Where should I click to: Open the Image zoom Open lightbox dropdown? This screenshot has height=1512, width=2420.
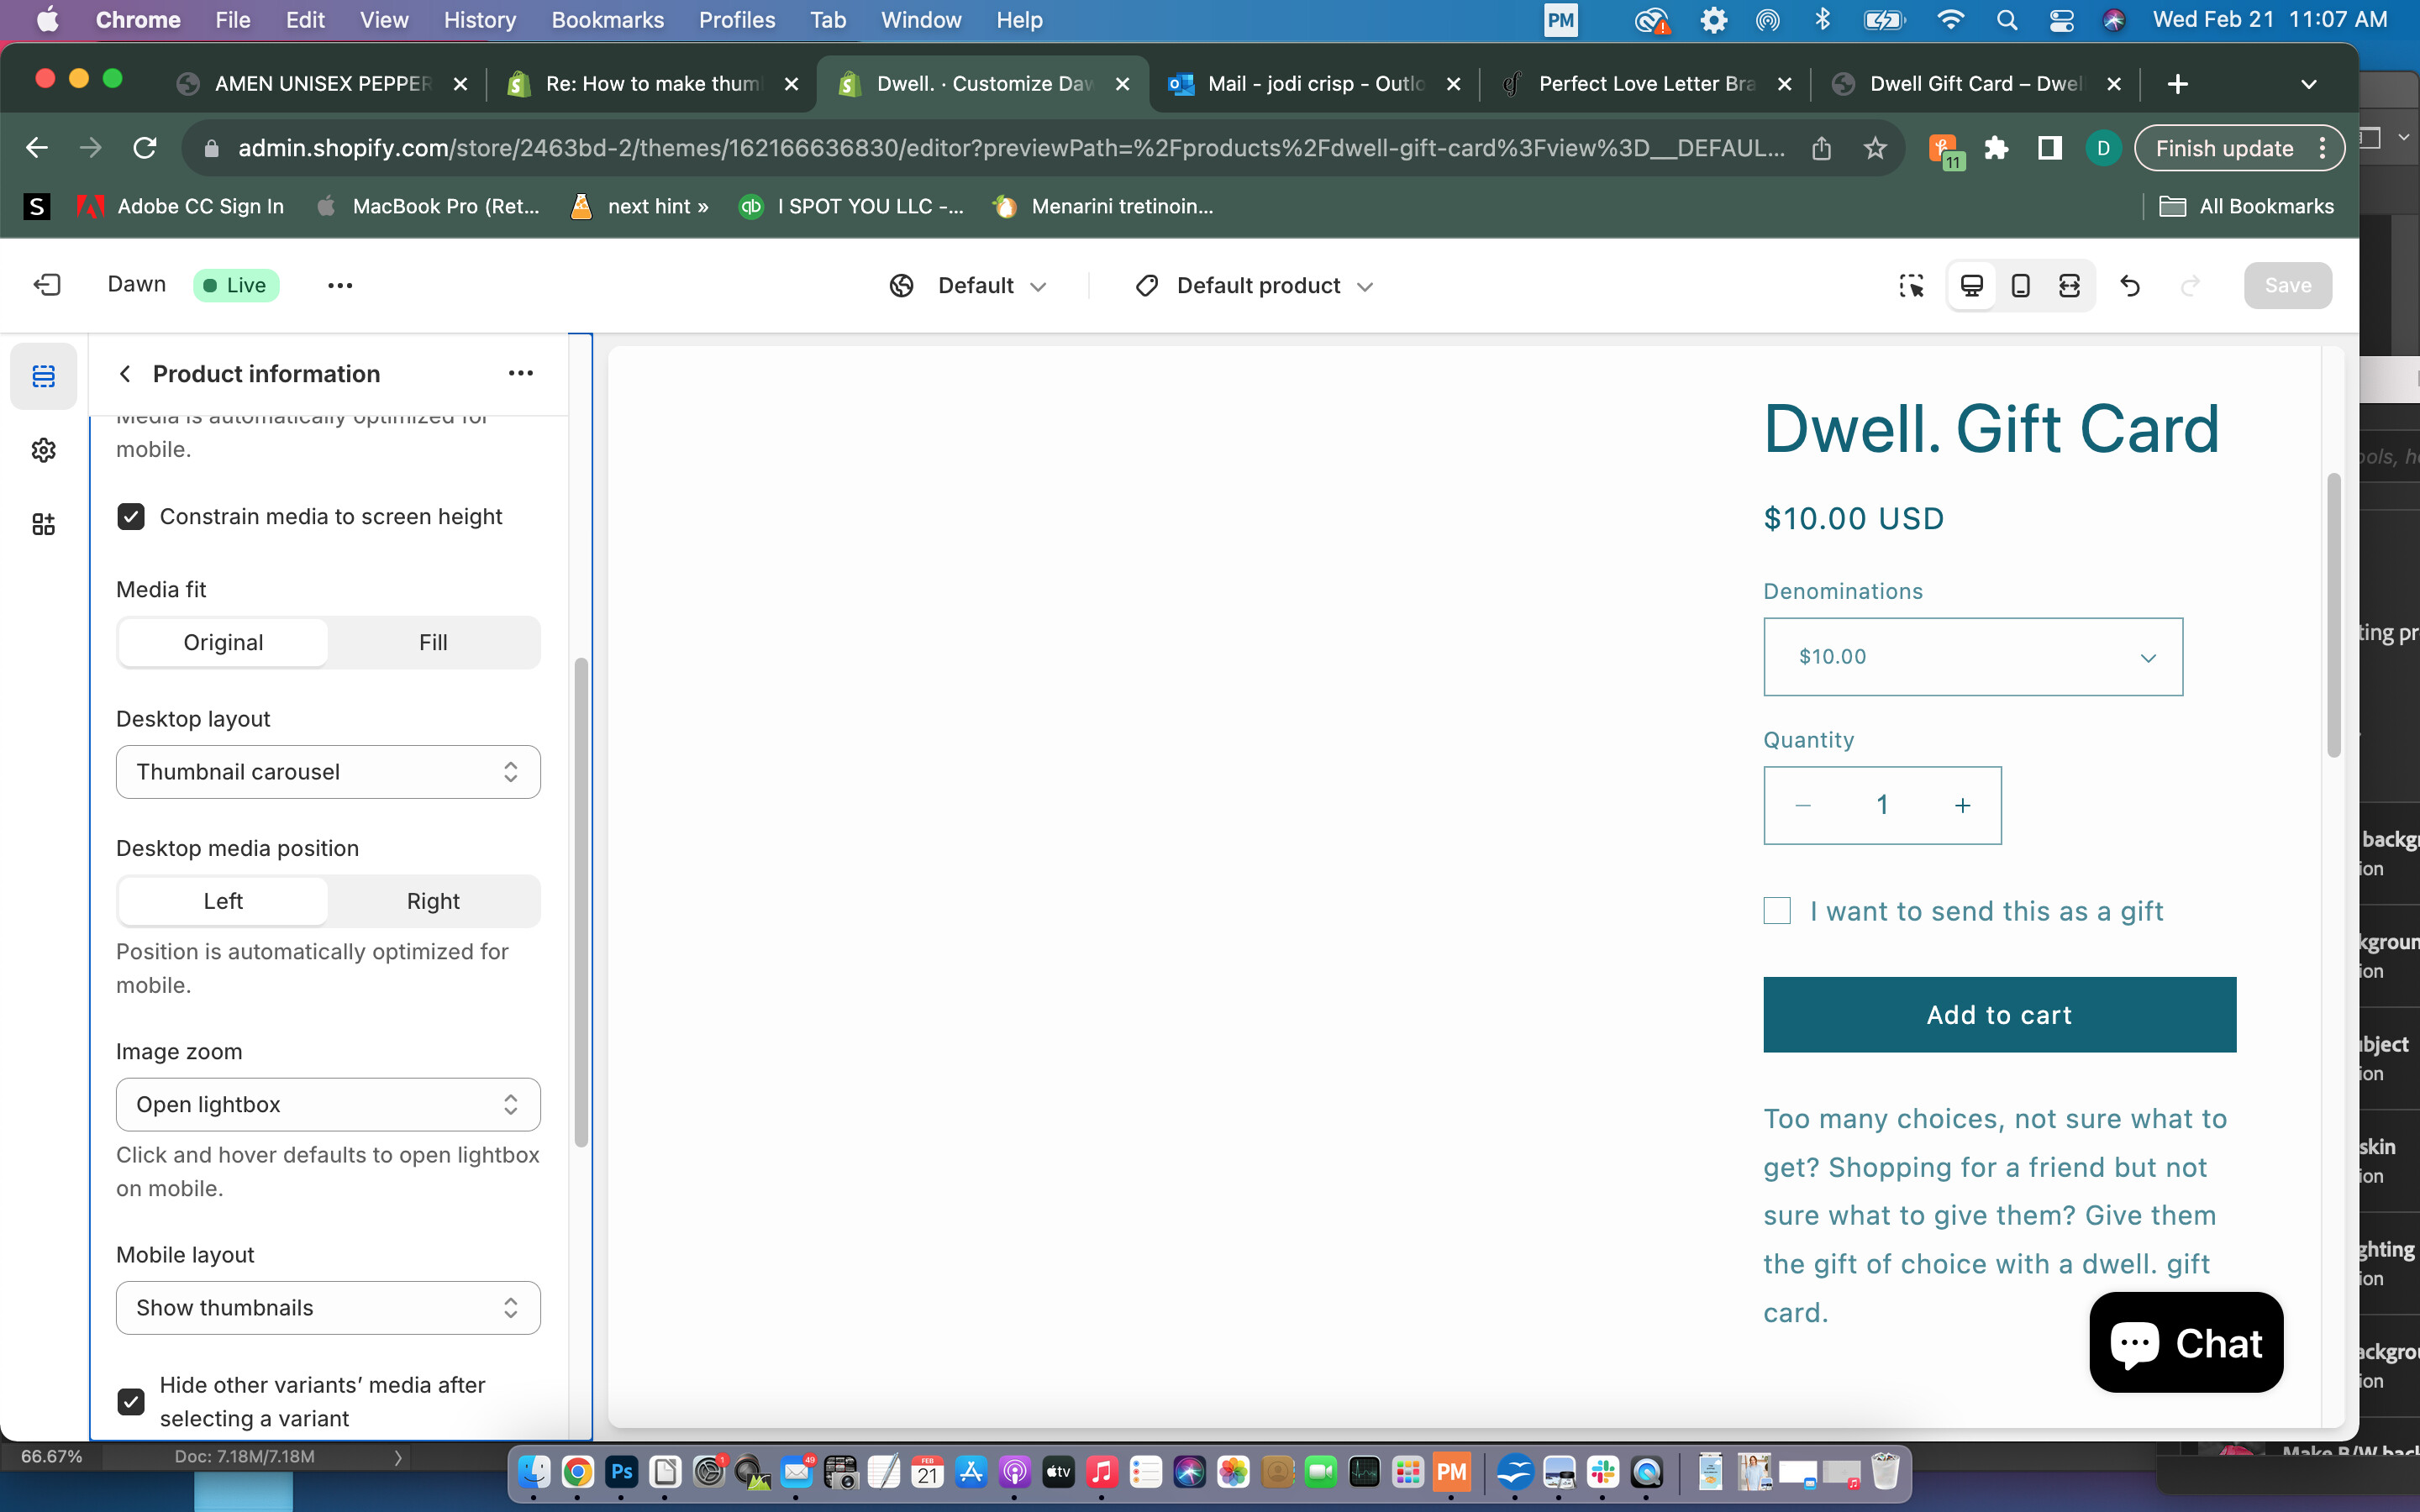click(328, 1104)
